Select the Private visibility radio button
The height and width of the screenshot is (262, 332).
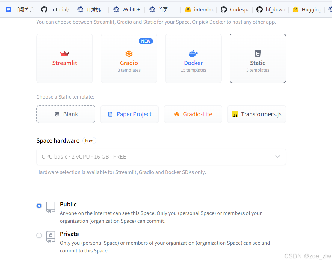(x=39, y=235)
